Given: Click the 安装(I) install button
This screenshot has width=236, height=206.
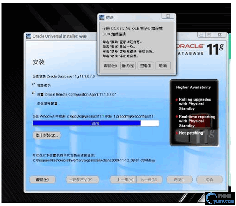Looking at the screenshot, I should [x=179, y=180].
